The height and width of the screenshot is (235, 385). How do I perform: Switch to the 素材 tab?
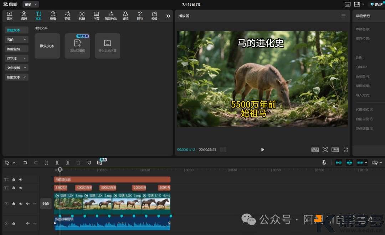click(x=10, y=16)
